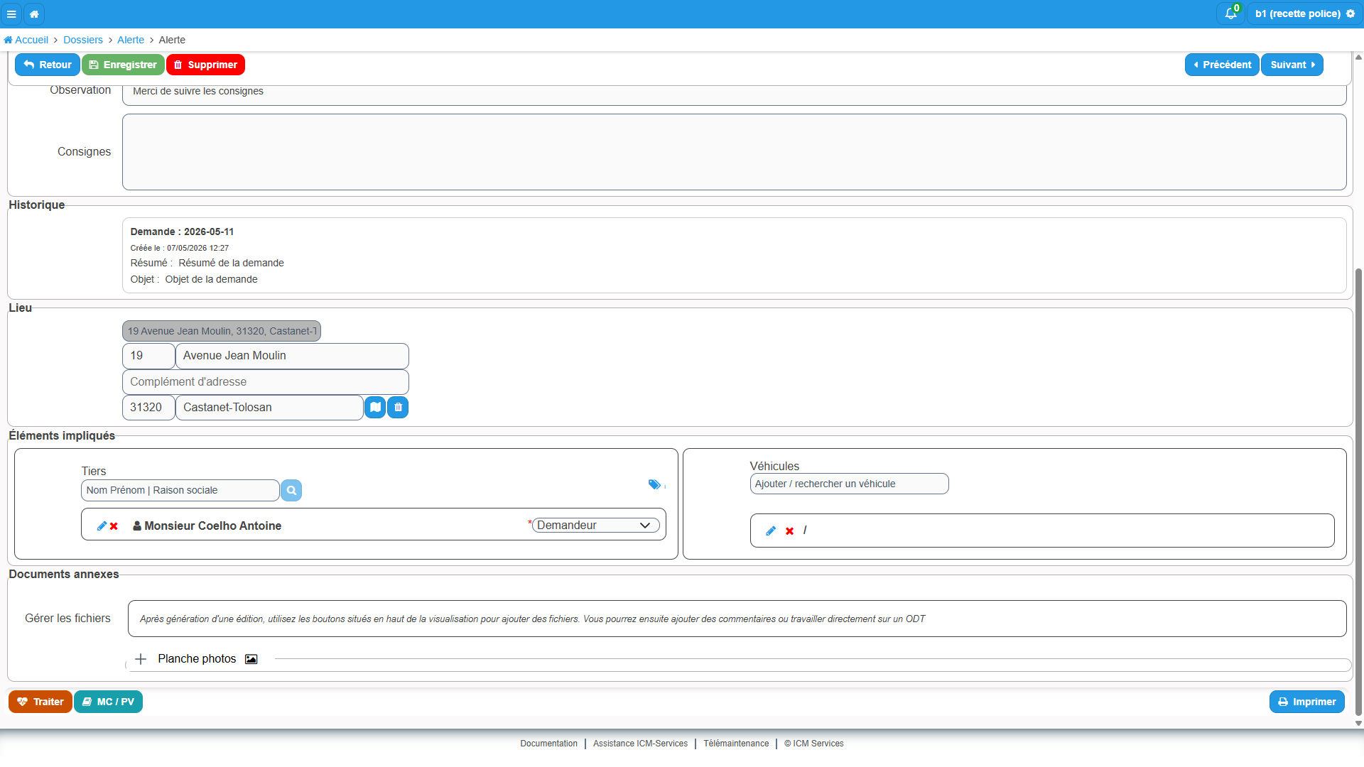Click the MC / PV button
Image resolution: width=1364 pixels, height=767 pixels.
click(x=108, y=702)
